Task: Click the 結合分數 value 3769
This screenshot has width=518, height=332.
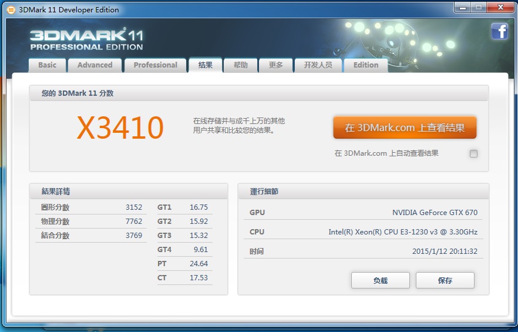Action: pos(134,236)
